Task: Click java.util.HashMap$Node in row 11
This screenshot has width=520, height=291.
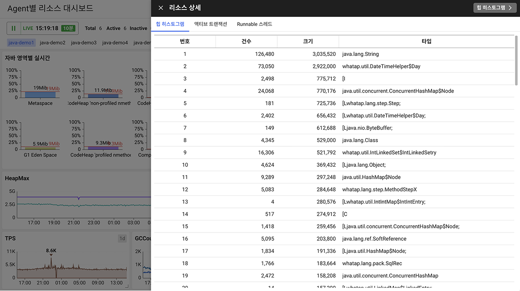Action: tap(371, 177)
